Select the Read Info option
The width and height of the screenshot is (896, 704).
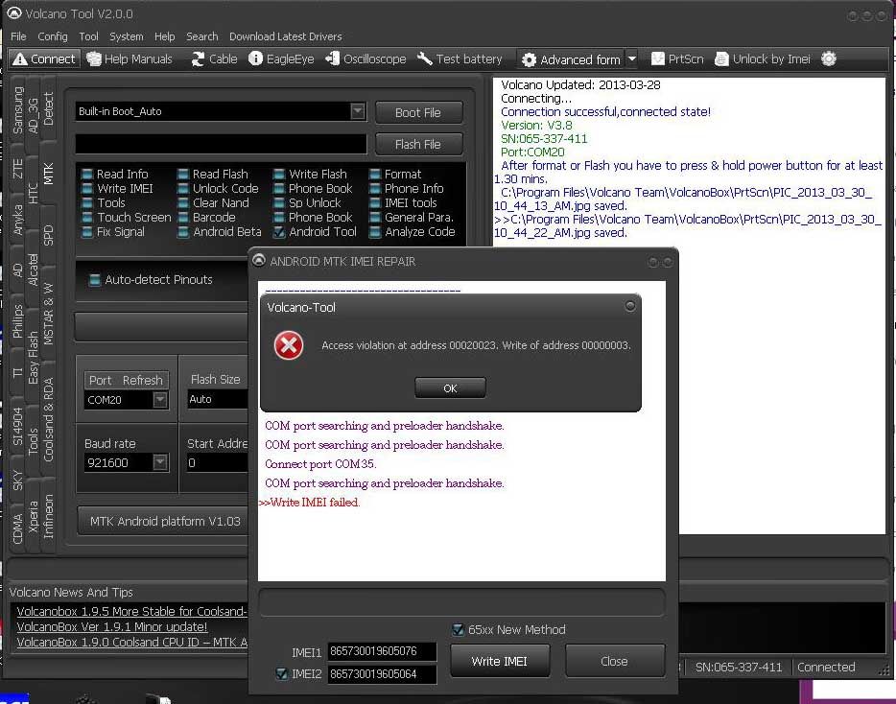(x=115, y=174)
